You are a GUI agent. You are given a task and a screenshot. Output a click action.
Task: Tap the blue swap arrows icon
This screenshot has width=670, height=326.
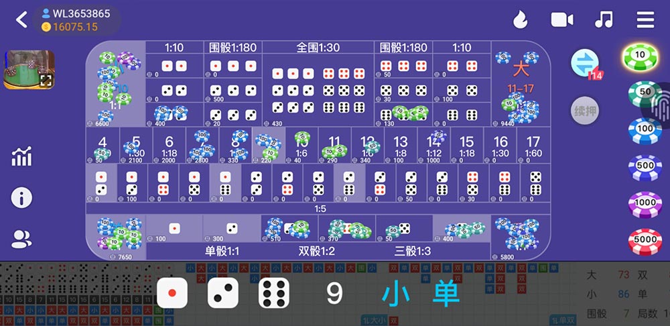[x=584, y=64]
